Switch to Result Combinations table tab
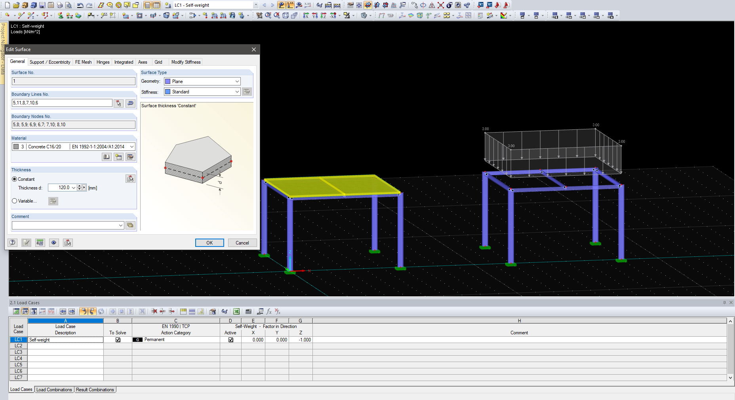Screen dimensions: 735x400 pyautogui.click(x=95, y=390)
